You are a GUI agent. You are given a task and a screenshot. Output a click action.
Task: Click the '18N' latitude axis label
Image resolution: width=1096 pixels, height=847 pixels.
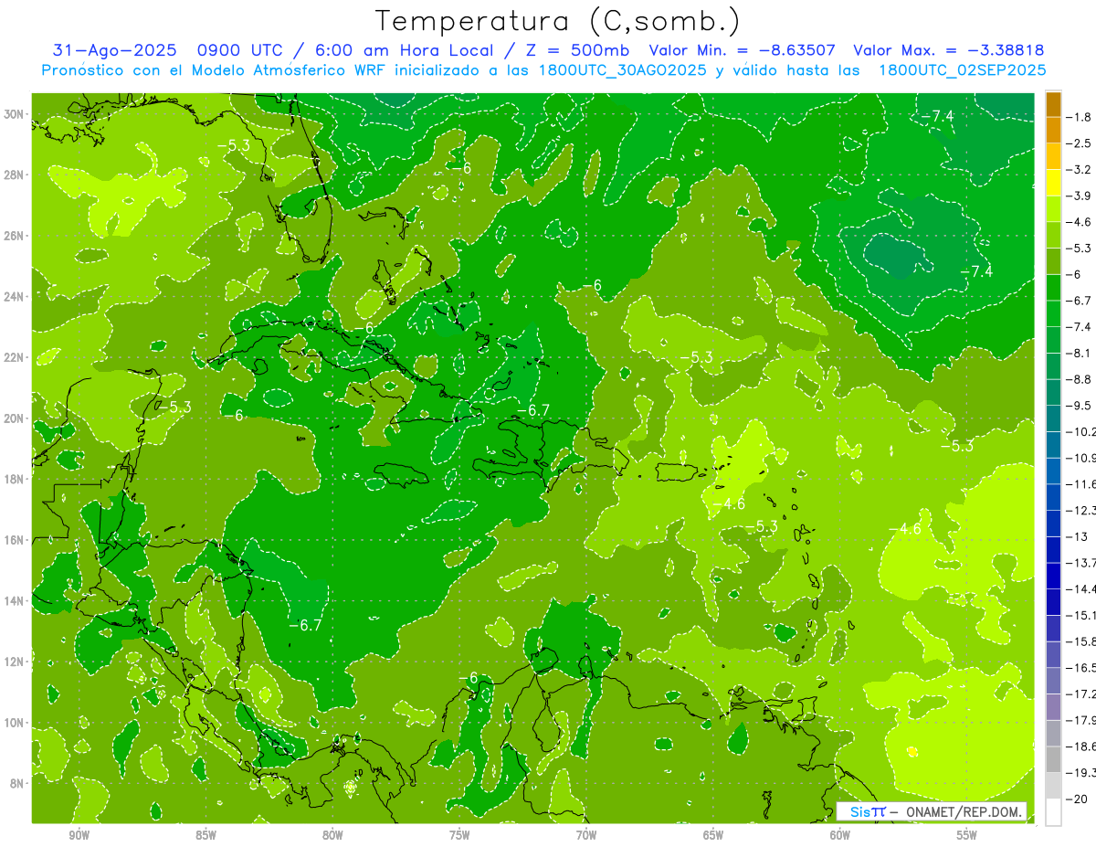click(x=15, y=479)
